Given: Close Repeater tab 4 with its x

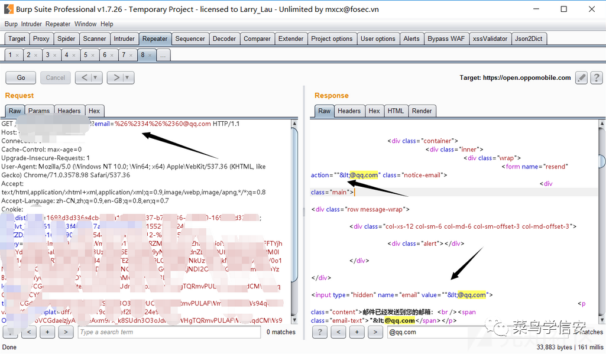Looking at the screenshot, I should click(74, 56).
